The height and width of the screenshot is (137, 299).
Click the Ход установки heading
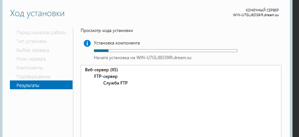coord(37,14)
